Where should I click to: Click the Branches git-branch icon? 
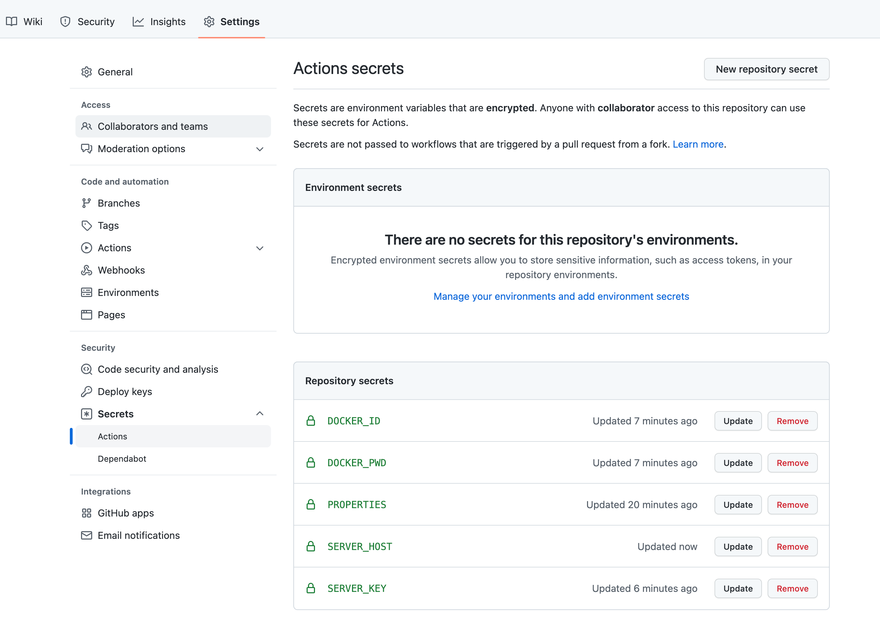coord(87,203)
